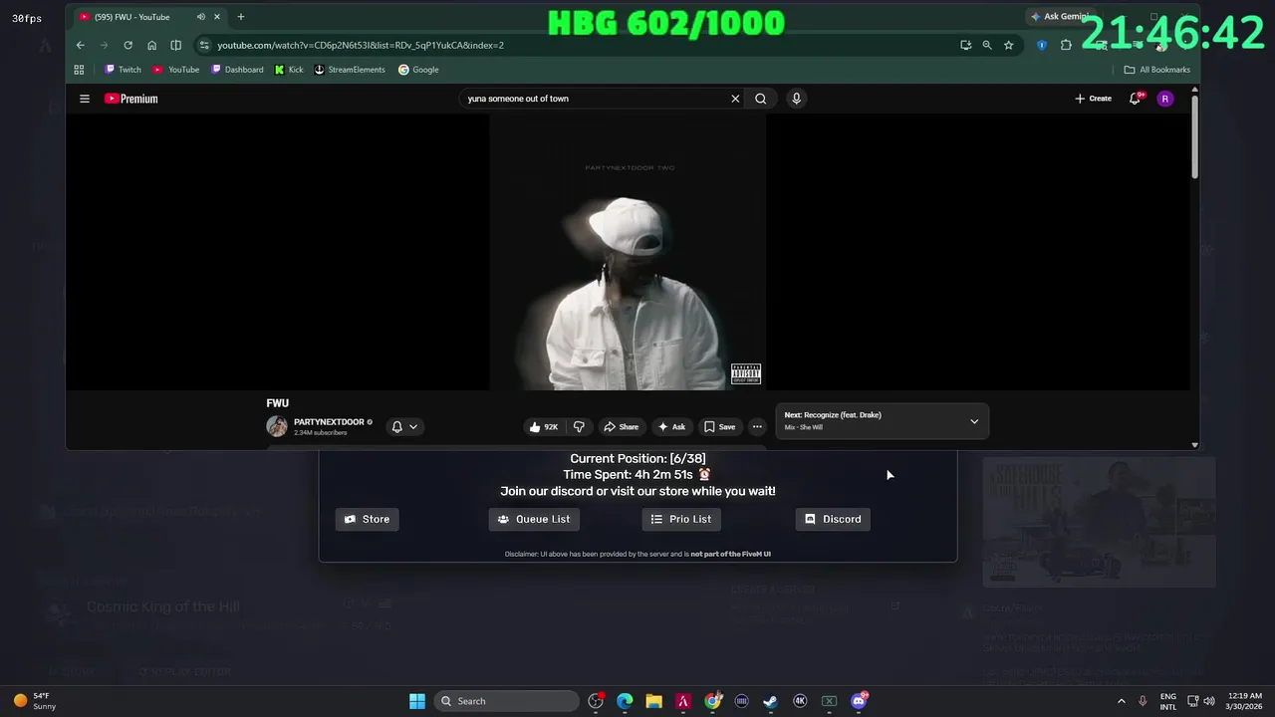1275x717 pixels.
Task: Click the YouTube page vertical scrollbar
Action: click(1195, 137)
